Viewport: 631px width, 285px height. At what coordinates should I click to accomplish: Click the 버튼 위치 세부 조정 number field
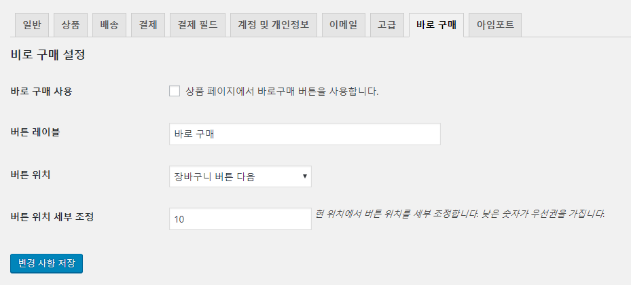[x=240, y=219]
